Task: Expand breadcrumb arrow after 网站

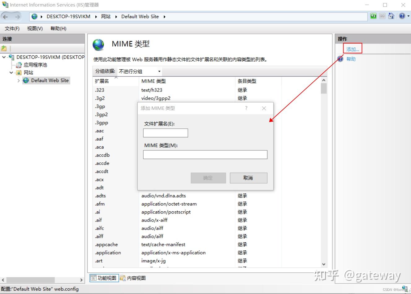Action: [x=116, y=17]
